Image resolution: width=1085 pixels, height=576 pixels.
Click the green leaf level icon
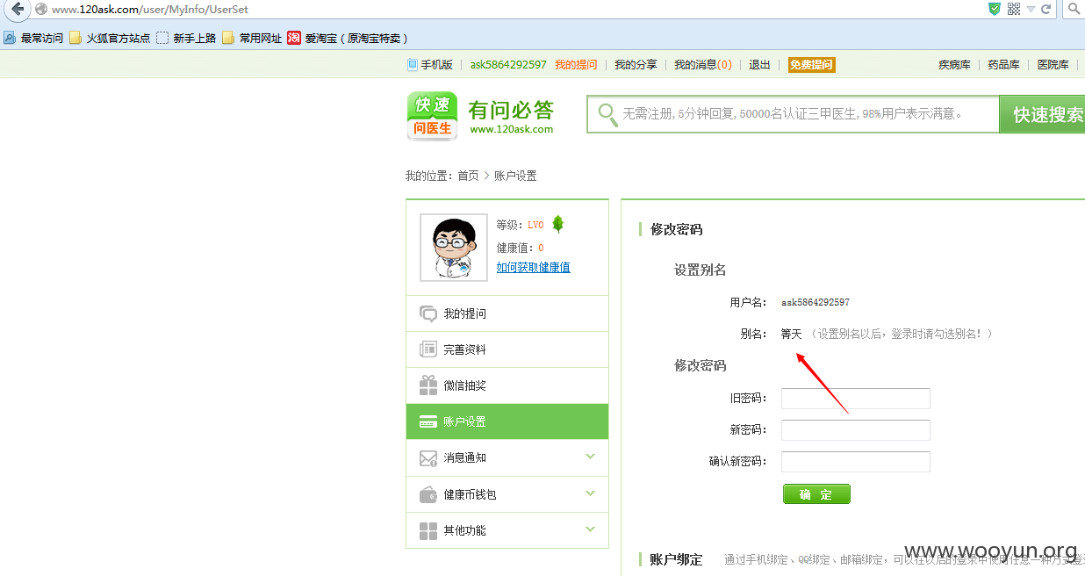(557, 225)
